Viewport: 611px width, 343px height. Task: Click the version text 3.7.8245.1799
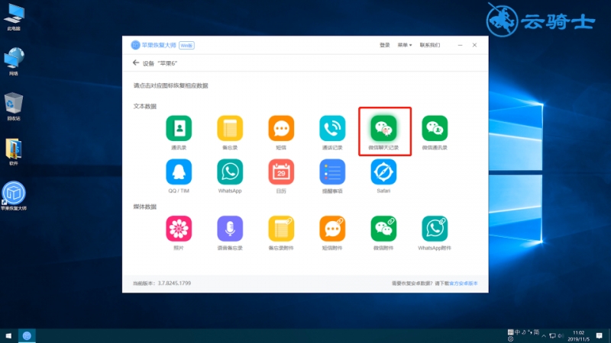(x=174, y=283)
